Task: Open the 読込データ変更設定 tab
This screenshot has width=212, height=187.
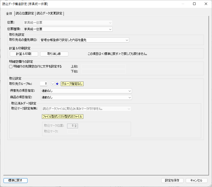Action: (x=49, y=13)
